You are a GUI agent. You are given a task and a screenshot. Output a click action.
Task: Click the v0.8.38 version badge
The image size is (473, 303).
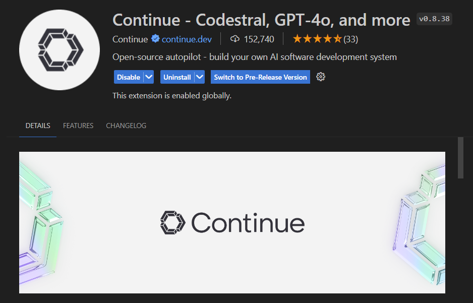pos(435,20)
